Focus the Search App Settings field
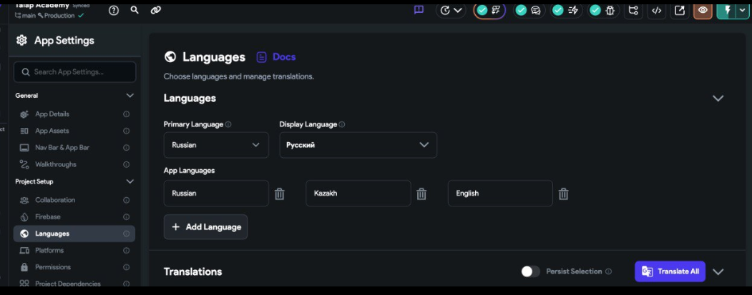 pos(75,72)
